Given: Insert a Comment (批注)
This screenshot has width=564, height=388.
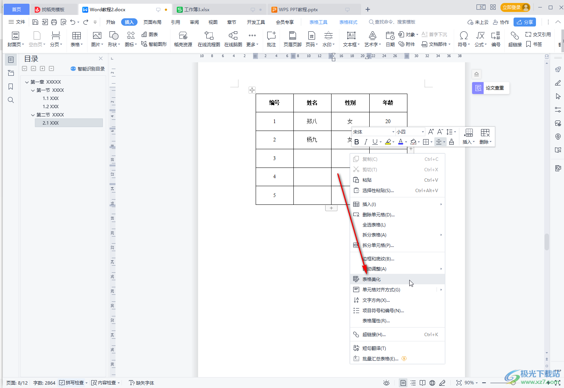Looking at the screenshot, I should [x=271, y=39].
